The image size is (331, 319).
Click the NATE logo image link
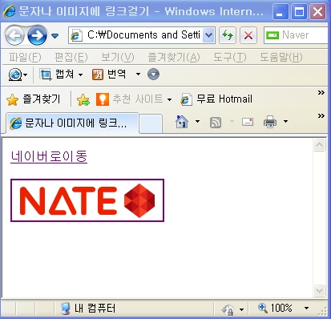(x=87, y=200)
